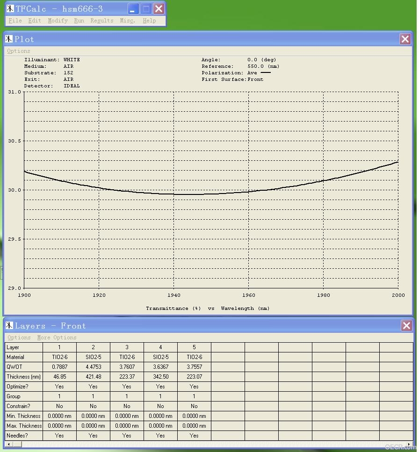Image resolution: width=419 pixels, height=452 pixels.
Task: Click the Material row label
Action: point(24,357)
